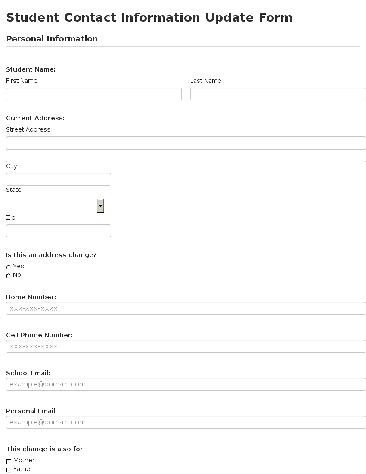Click the second Street Address line field
Viewport: 366px width, 474px height.
186,156
